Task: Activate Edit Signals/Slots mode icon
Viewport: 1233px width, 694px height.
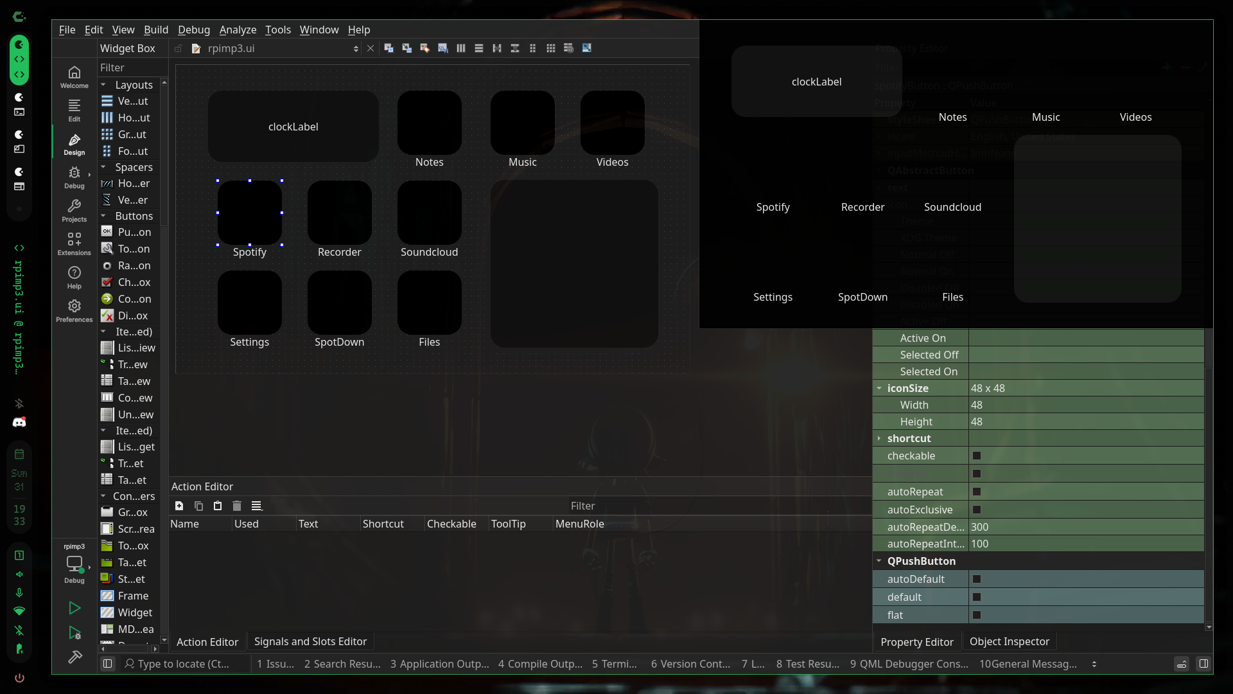Action: [407, 48]
